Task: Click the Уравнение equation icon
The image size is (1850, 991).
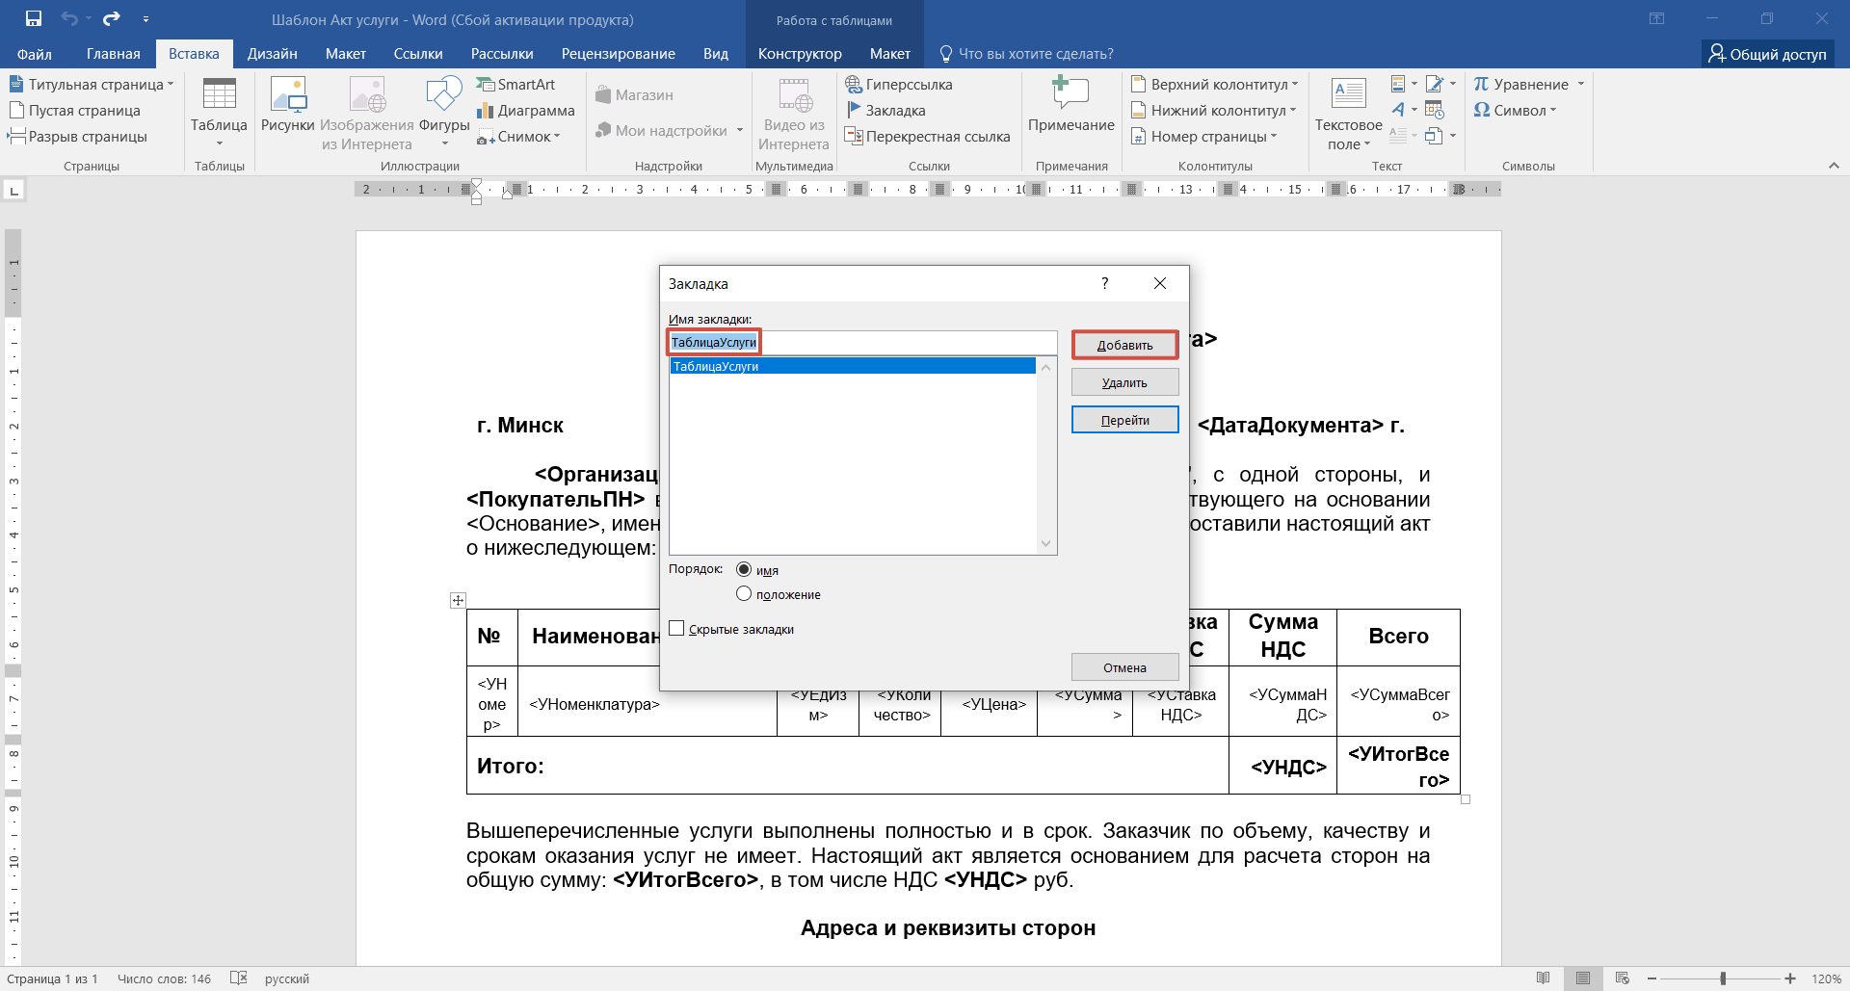Action: coord(1521,85)
